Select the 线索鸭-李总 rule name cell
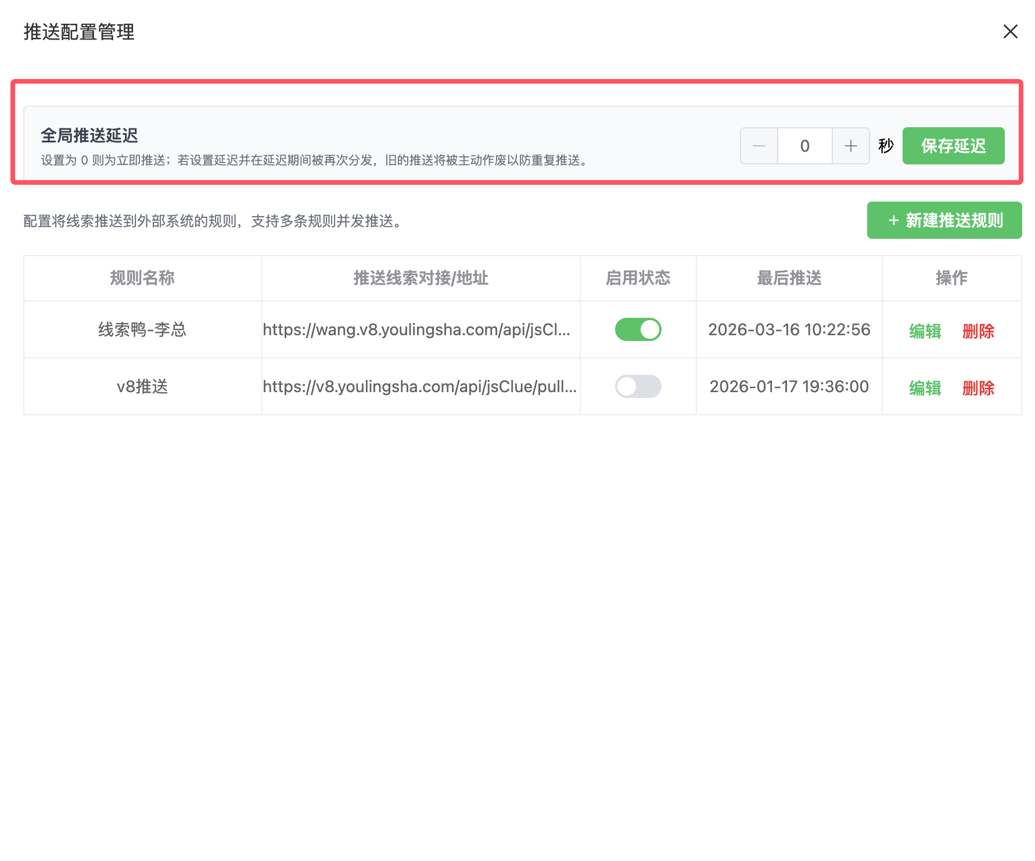The image size is (1035, 861). coord(142,330)
